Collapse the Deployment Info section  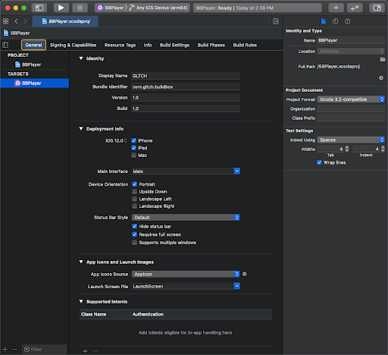pos(81,129)
